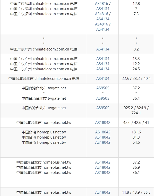Click '中国台湾台北市 twgate.net' in the 925.2 row
Screen dimensions: 155x196
coord(44,108)
